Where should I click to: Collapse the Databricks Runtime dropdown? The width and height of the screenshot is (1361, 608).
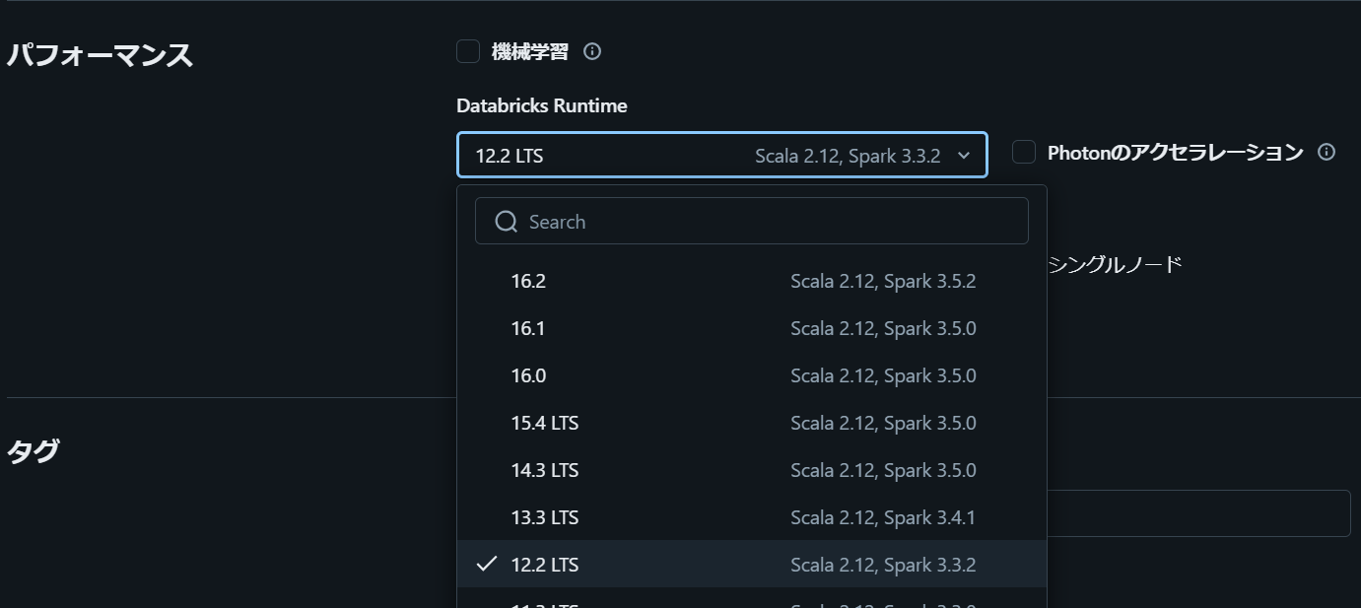720,156
